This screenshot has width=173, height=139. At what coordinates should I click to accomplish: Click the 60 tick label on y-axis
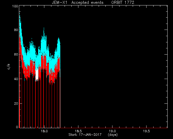(x=16, y=54)
